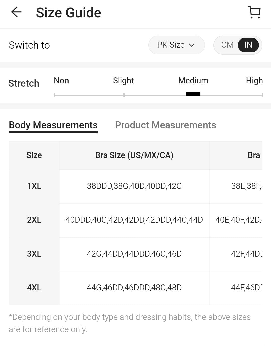Image resolution: width=271 pixels, height=347 pixels.
Task: Tap the back arrow icon
Action: pyautogui.click(x=16, y=12)
